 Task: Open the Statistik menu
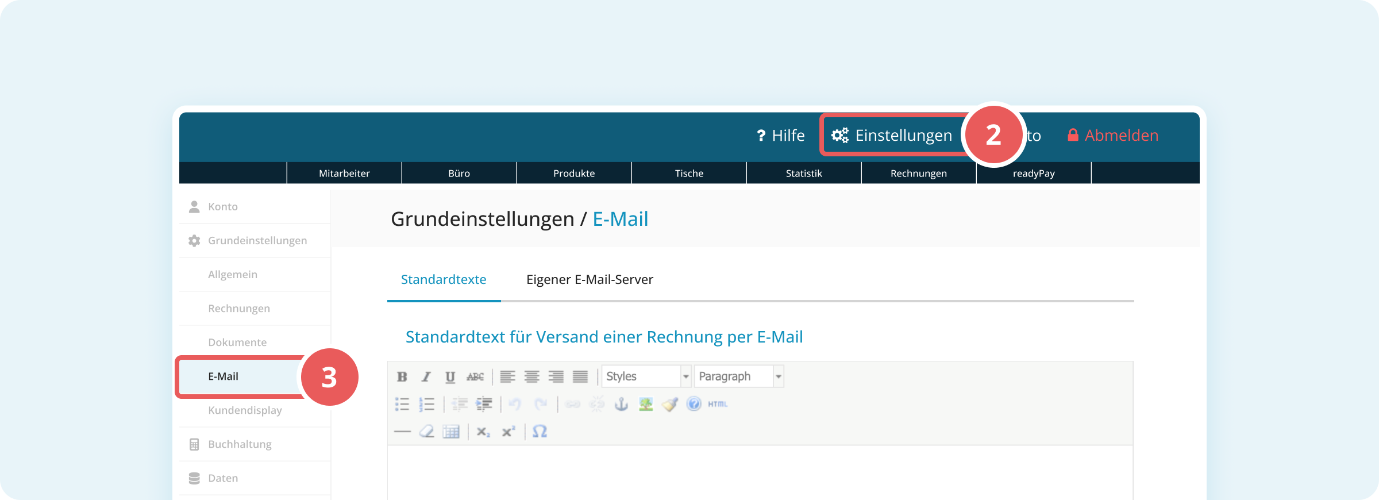pyautogui.click(x=804, y=174)
